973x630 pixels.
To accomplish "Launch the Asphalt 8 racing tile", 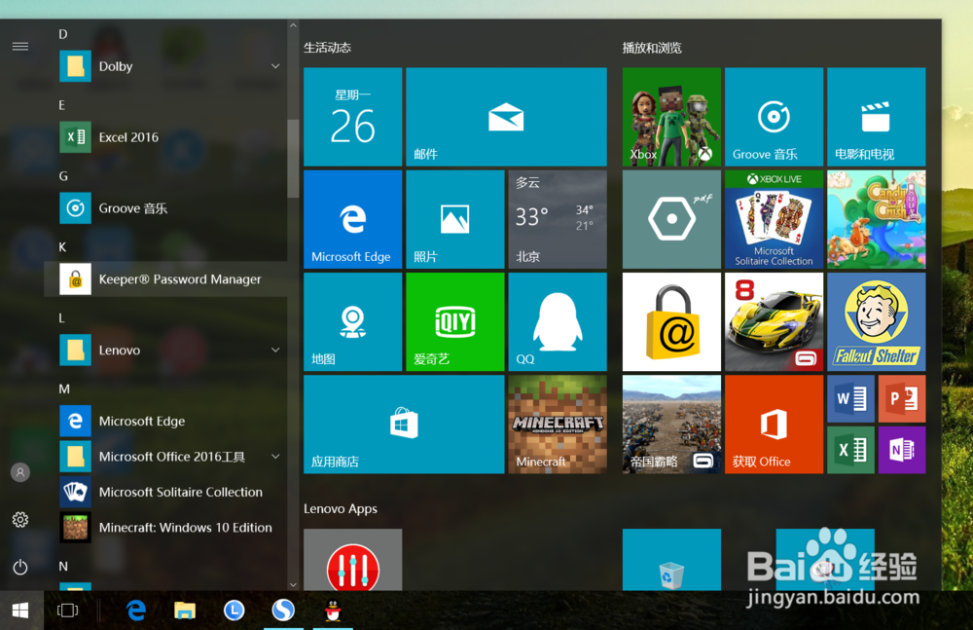I will click(x=774, y=322).
